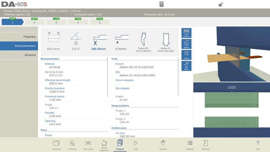This screenshot has width=270, height=152.
Task: Open the calculator icon in header
Action: point(161,4)
